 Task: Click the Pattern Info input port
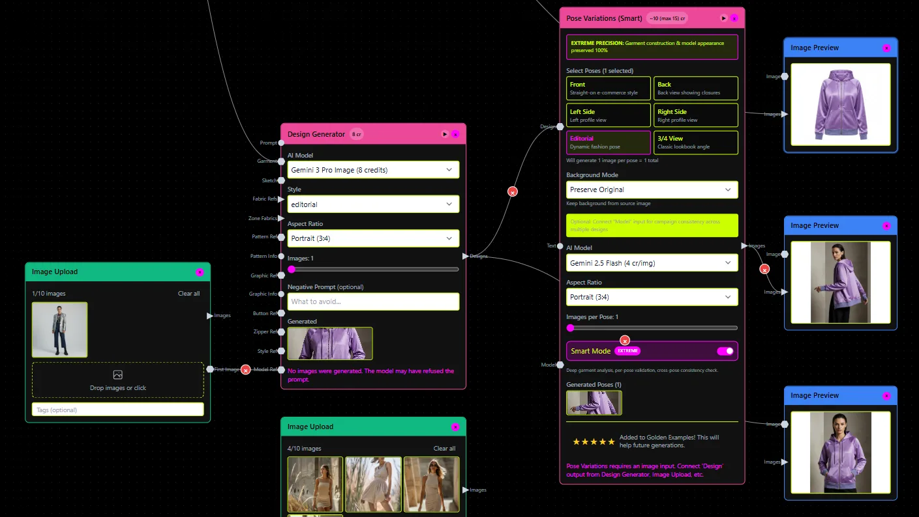click(x=281, y=257)
